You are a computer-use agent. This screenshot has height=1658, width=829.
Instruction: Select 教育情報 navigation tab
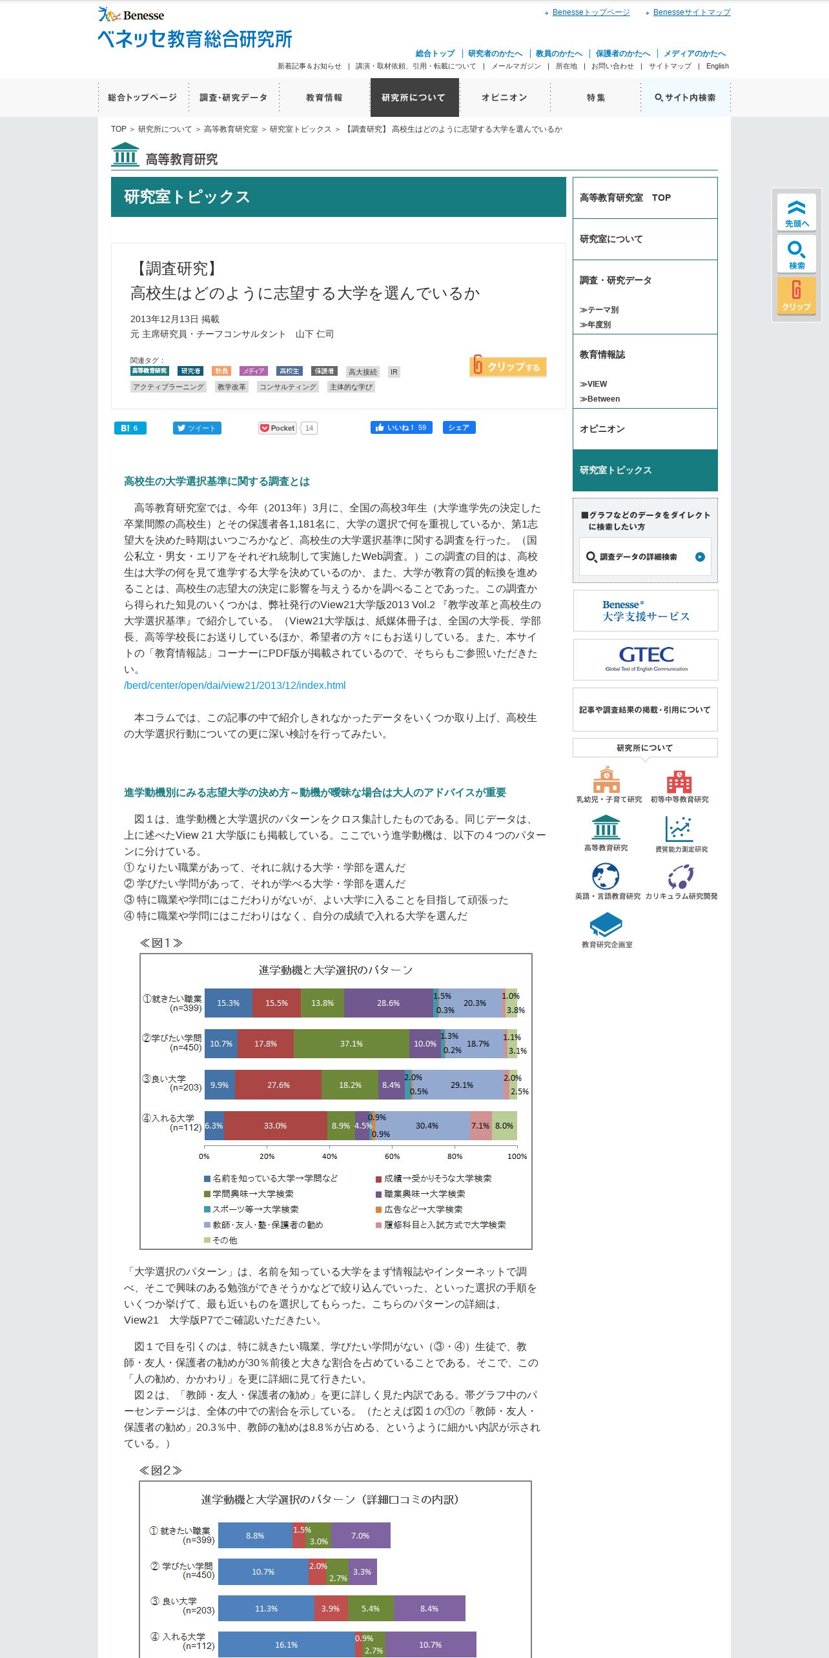pos(324,97)
